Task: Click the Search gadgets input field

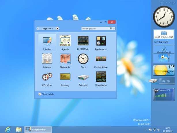Action: click(95, 29)
